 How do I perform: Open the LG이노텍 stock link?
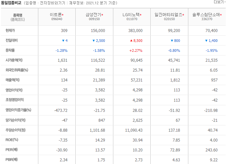[x=131, y=15]
